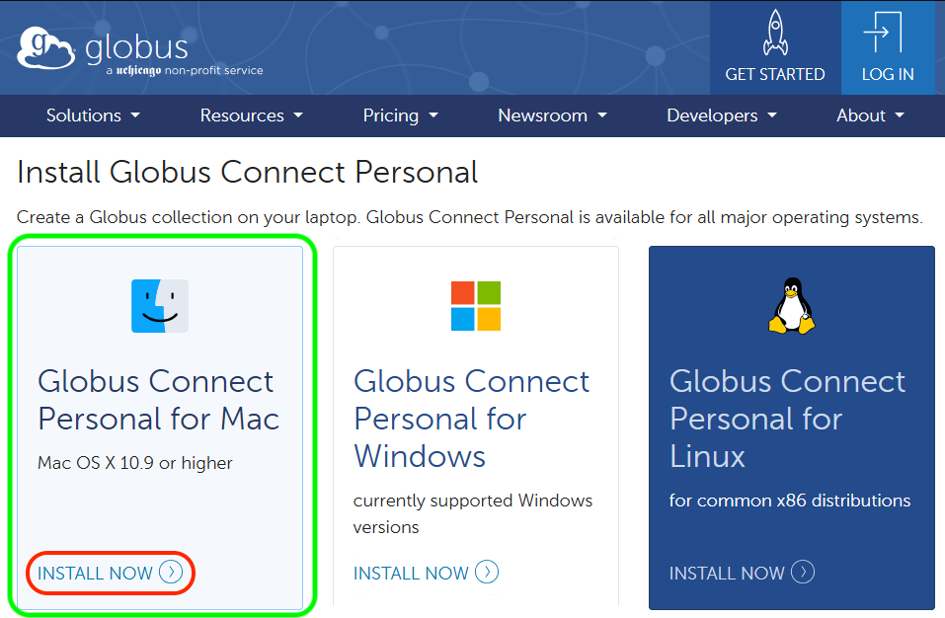Open the Developers menu
Viewport: 945px width, 618px height.
721,116
